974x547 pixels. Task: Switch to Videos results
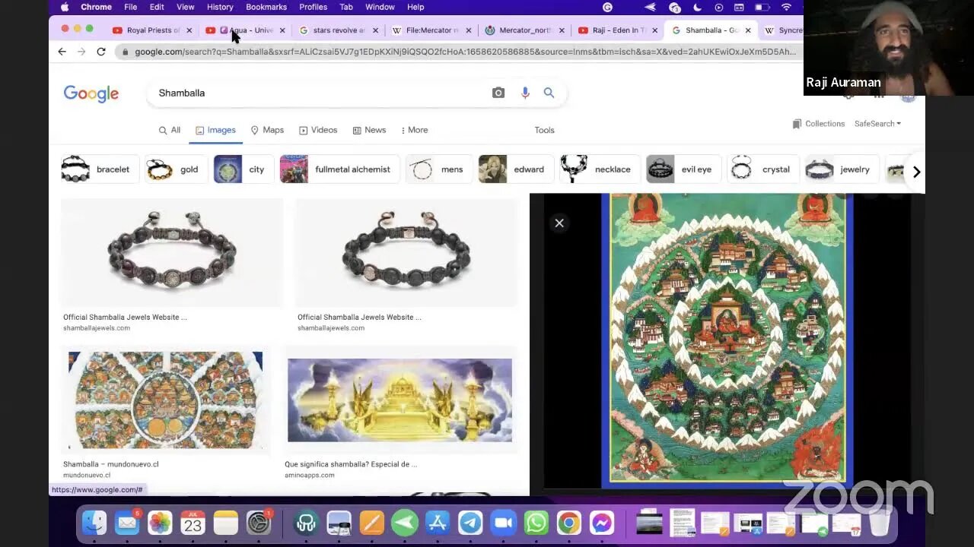click(x=318, y=130)
